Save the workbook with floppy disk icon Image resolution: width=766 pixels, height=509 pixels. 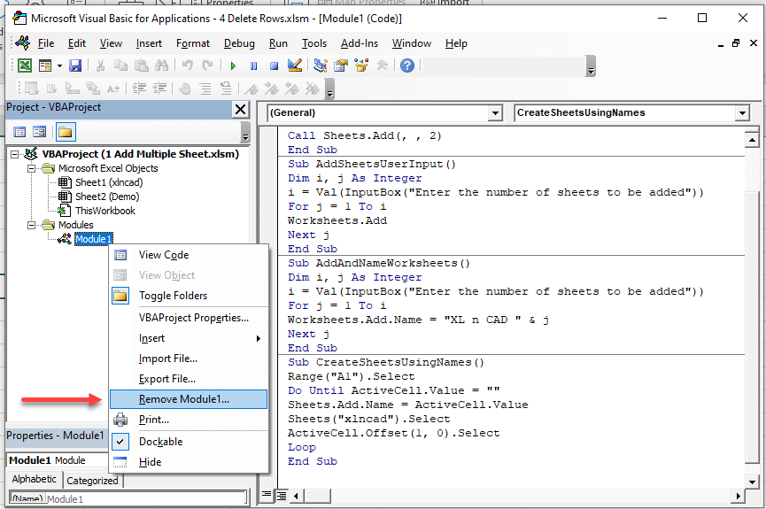[x=75, y=66]
